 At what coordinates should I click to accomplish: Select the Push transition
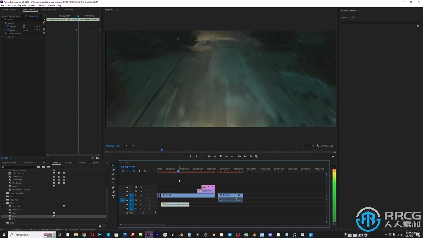tap(14, 213)
